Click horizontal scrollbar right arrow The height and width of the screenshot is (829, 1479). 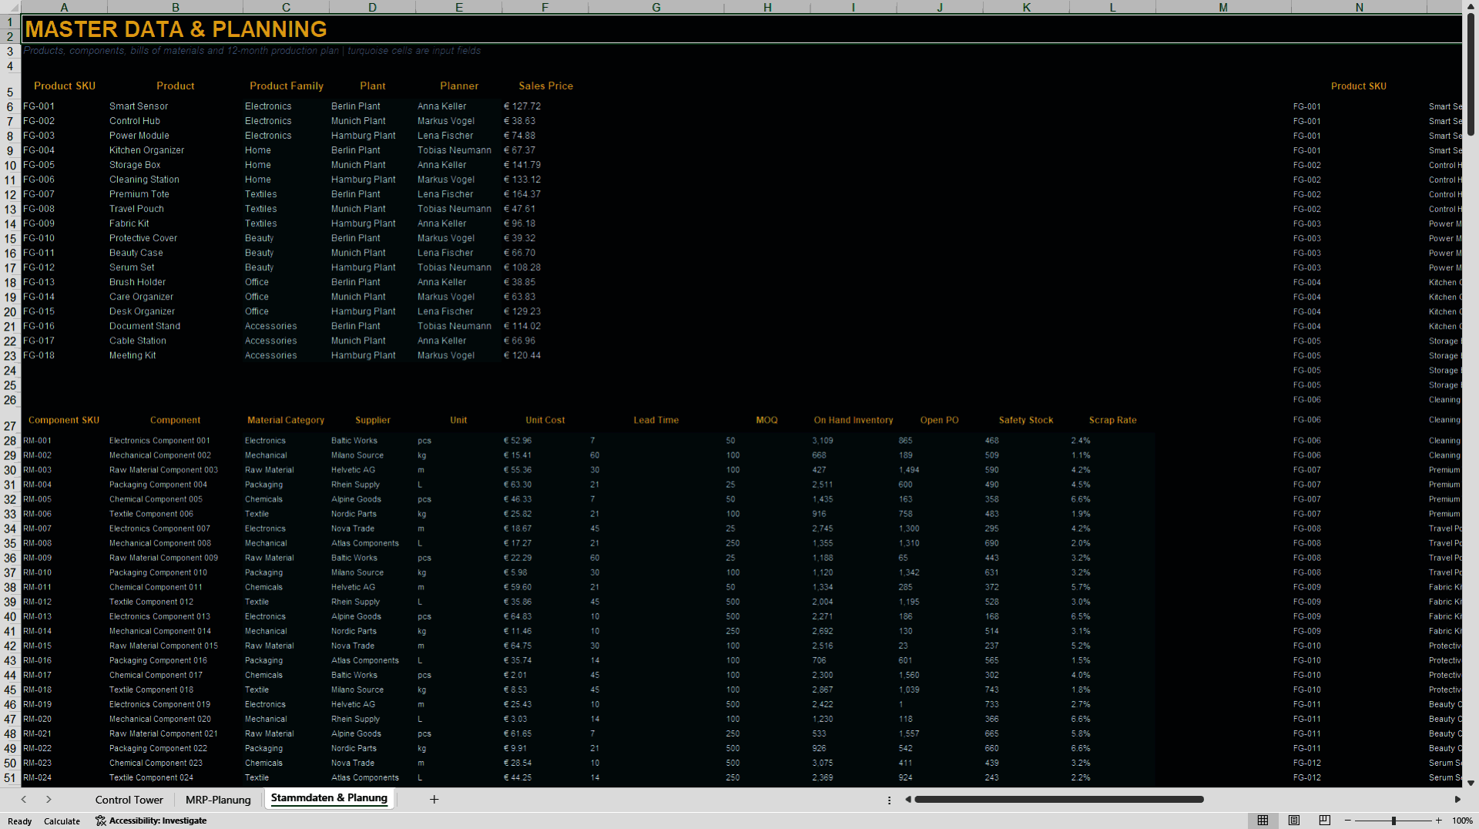pyautogui.click(x=1457, y=800)
